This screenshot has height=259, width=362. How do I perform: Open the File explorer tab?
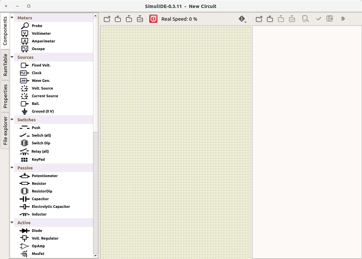[5, 131]
